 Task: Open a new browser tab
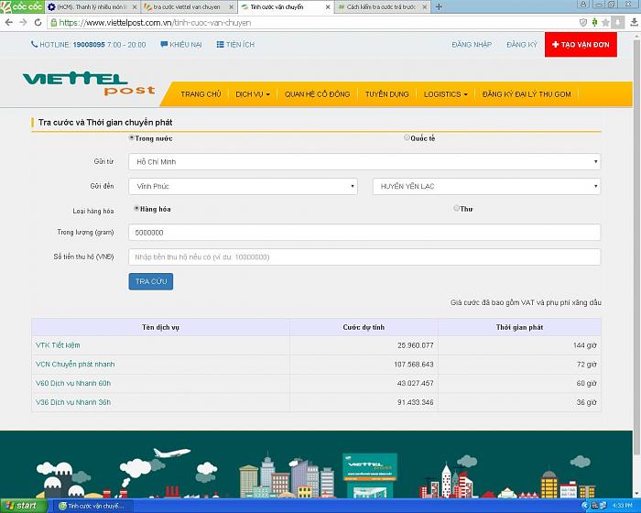point(439,7)
